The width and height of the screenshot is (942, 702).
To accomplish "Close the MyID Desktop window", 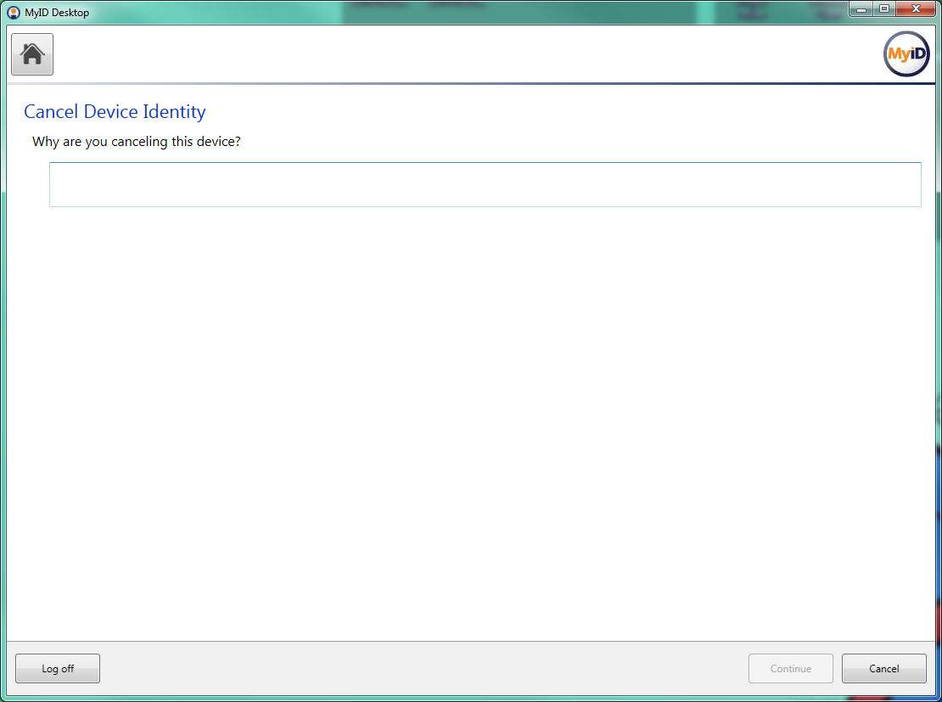I will click(916, 9).
